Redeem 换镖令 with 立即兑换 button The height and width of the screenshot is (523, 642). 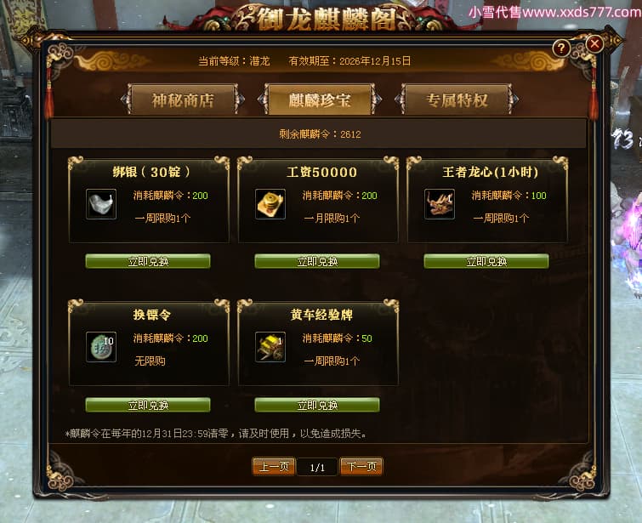pyautogui.click(x=148, y=405)
